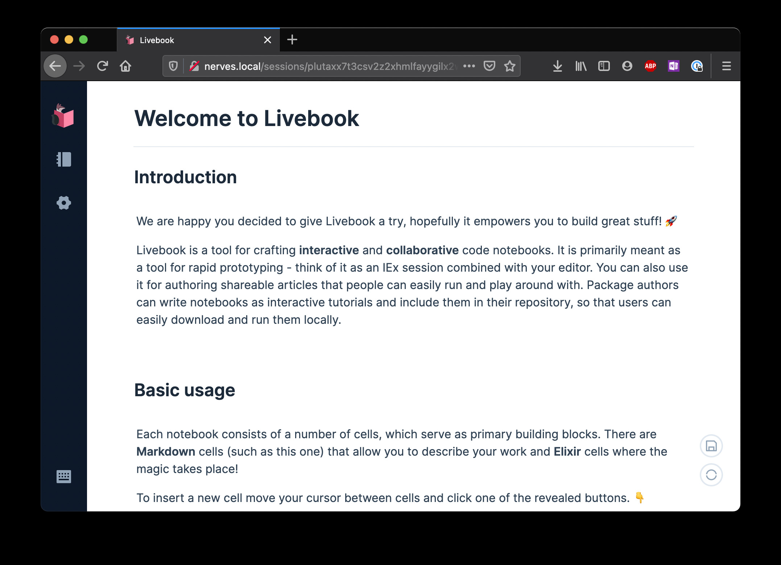Open the notebook sections panel
781x565 pixels.
[x=63, y=159]
